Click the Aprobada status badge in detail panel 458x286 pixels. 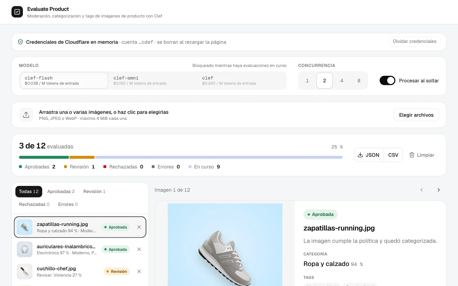point(321,214)
